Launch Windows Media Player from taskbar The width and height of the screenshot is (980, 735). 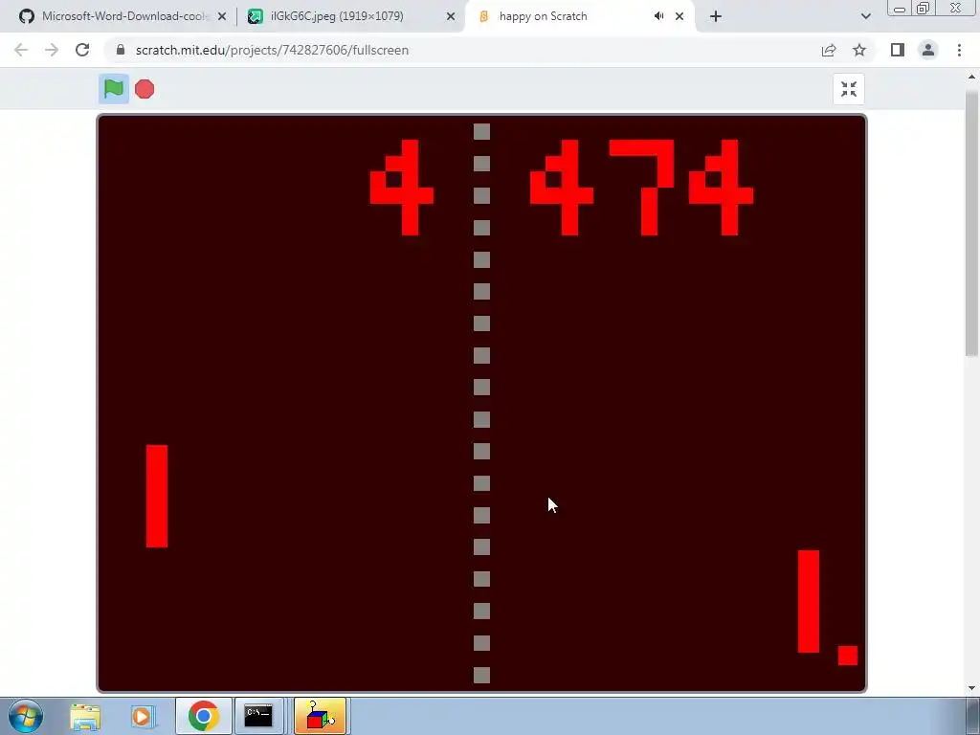click(x=144, y=717)
